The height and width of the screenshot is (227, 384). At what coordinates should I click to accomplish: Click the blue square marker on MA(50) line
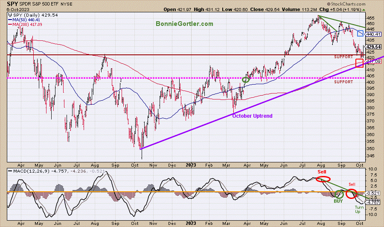pyautogui.click(x=360, y=34)
